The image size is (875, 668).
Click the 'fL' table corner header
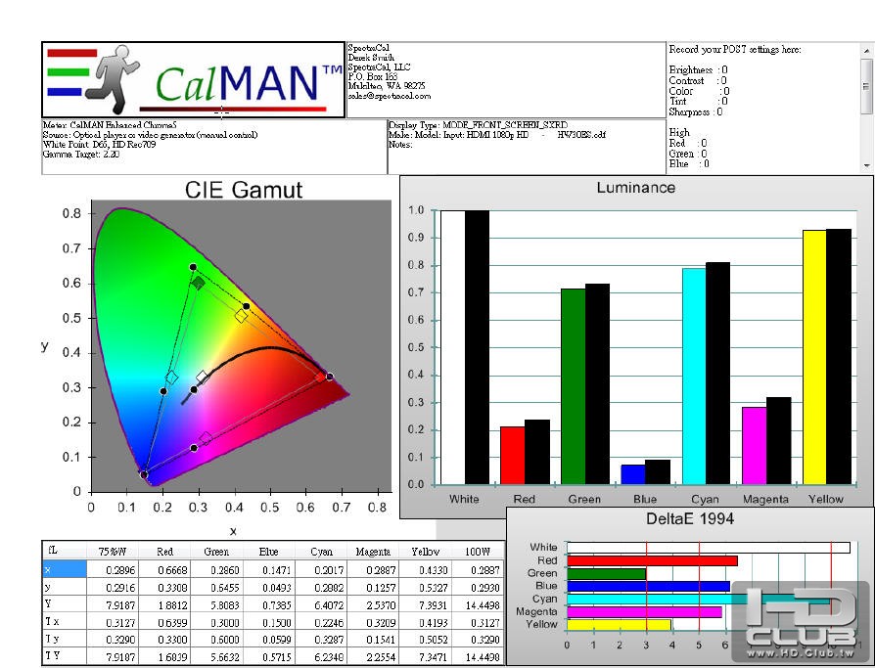click(x=65, y=551)
